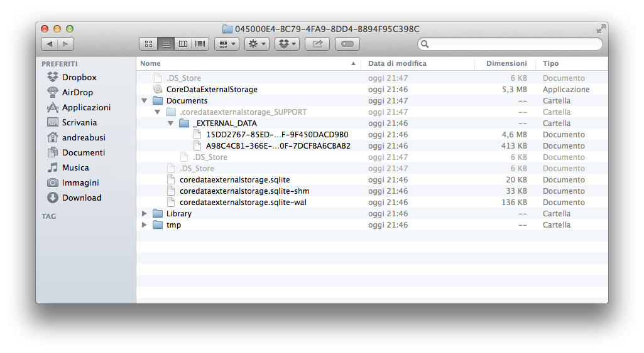Image resolution: width=644 pixels, height=353 pixels.
Task: Click the 413 KB size cell
Action: [514, 145]
